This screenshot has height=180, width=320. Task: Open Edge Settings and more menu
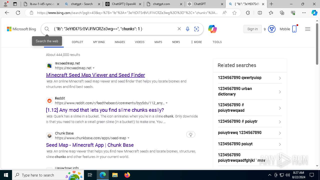tap(304, 13)
